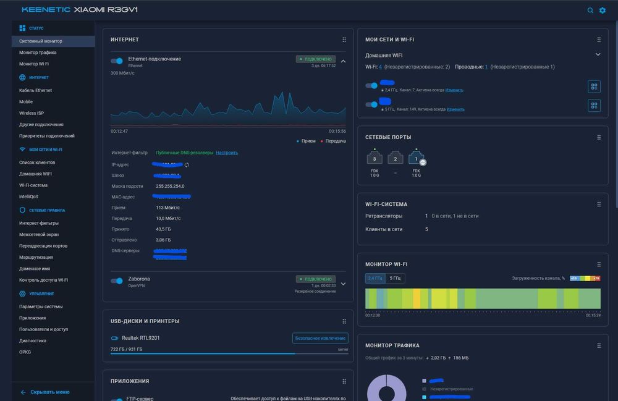This screenshot has height=401, width=618.
Task: Open search in the top bar
Action: [x=590, y=11]
